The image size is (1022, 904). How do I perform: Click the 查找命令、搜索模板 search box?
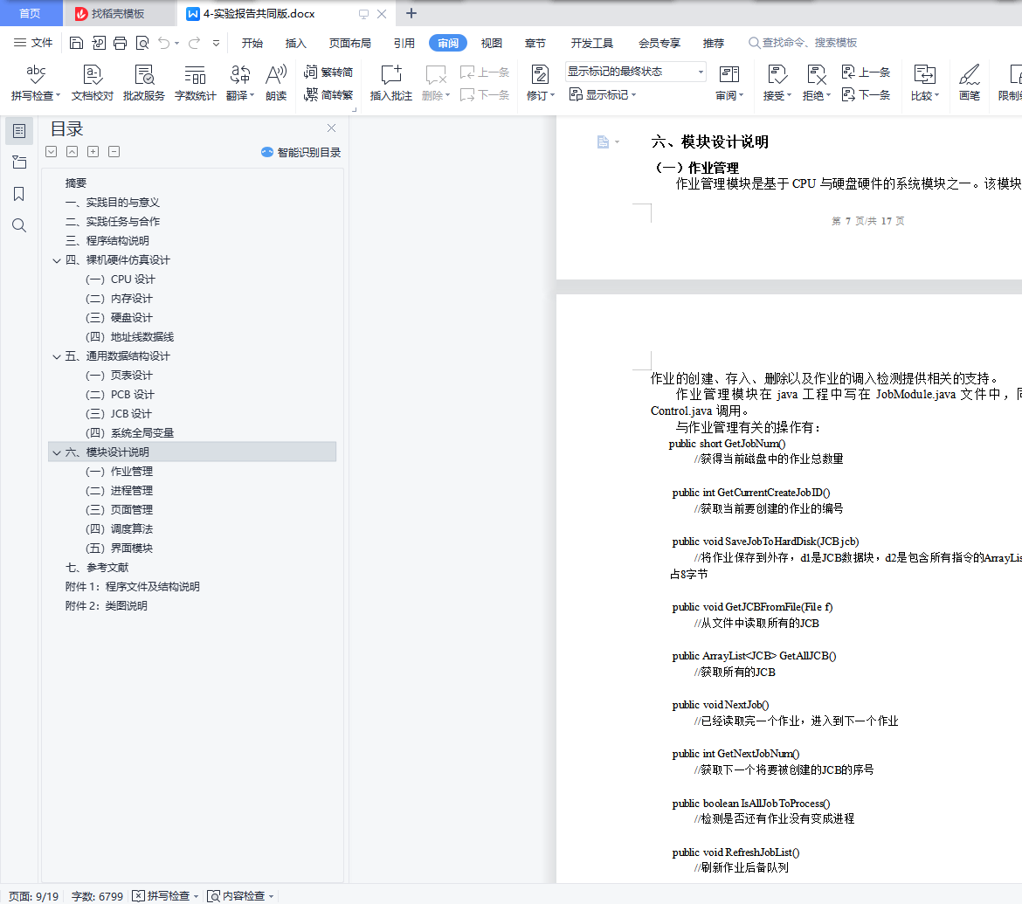tap(803, 43)
